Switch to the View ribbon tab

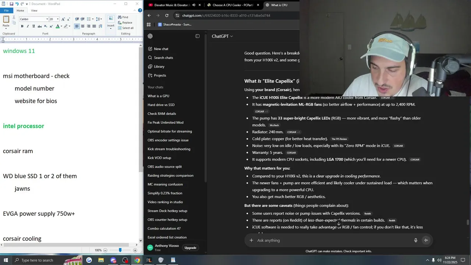[34, 11]
